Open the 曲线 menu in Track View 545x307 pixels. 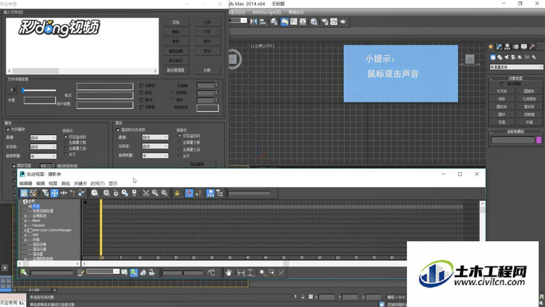coord(65,184)
